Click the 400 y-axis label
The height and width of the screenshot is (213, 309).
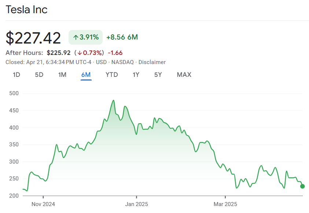(x=14, y=127)
